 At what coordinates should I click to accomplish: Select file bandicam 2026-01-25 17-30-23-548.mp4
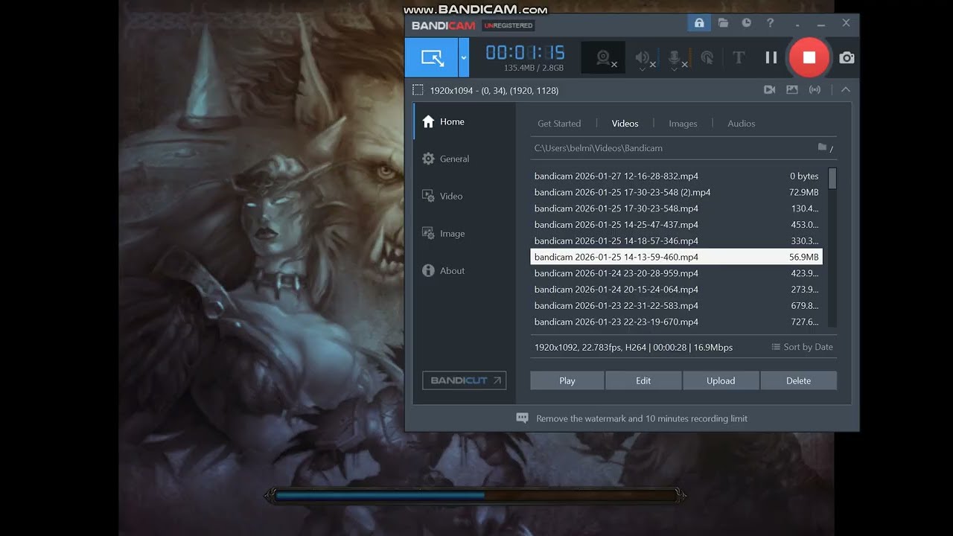point(676,208)
